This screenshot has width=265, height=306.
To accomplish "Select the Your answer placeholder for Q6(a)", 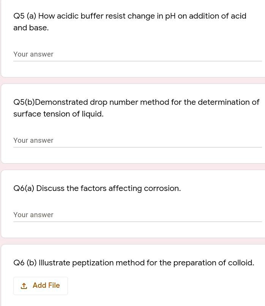I will tap(33, 215).
